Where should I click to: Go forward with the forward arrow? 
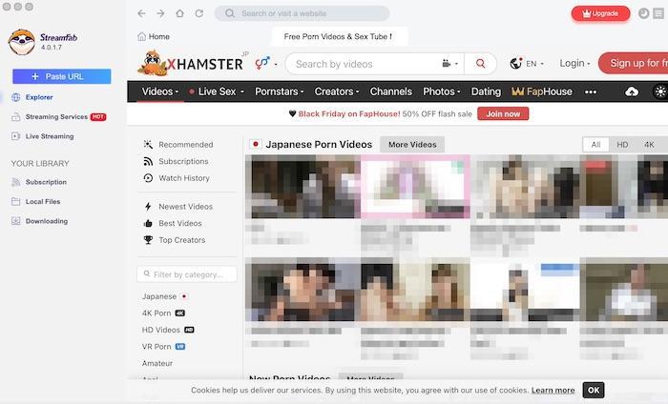coord(160,13)
